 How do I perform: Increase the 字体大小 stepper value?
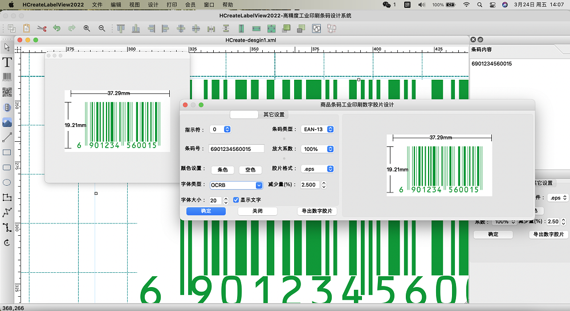point(227,199)
